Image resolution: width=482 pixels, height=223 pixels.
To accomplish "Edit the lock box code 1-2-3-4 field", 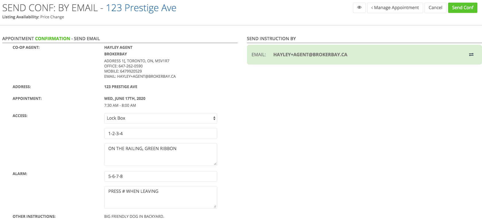I will [161, 133].
